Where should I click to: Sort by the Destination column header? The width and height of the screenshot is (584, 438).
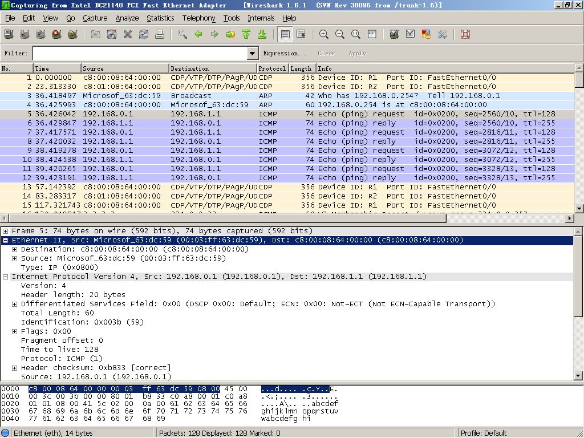coord(213,68)
